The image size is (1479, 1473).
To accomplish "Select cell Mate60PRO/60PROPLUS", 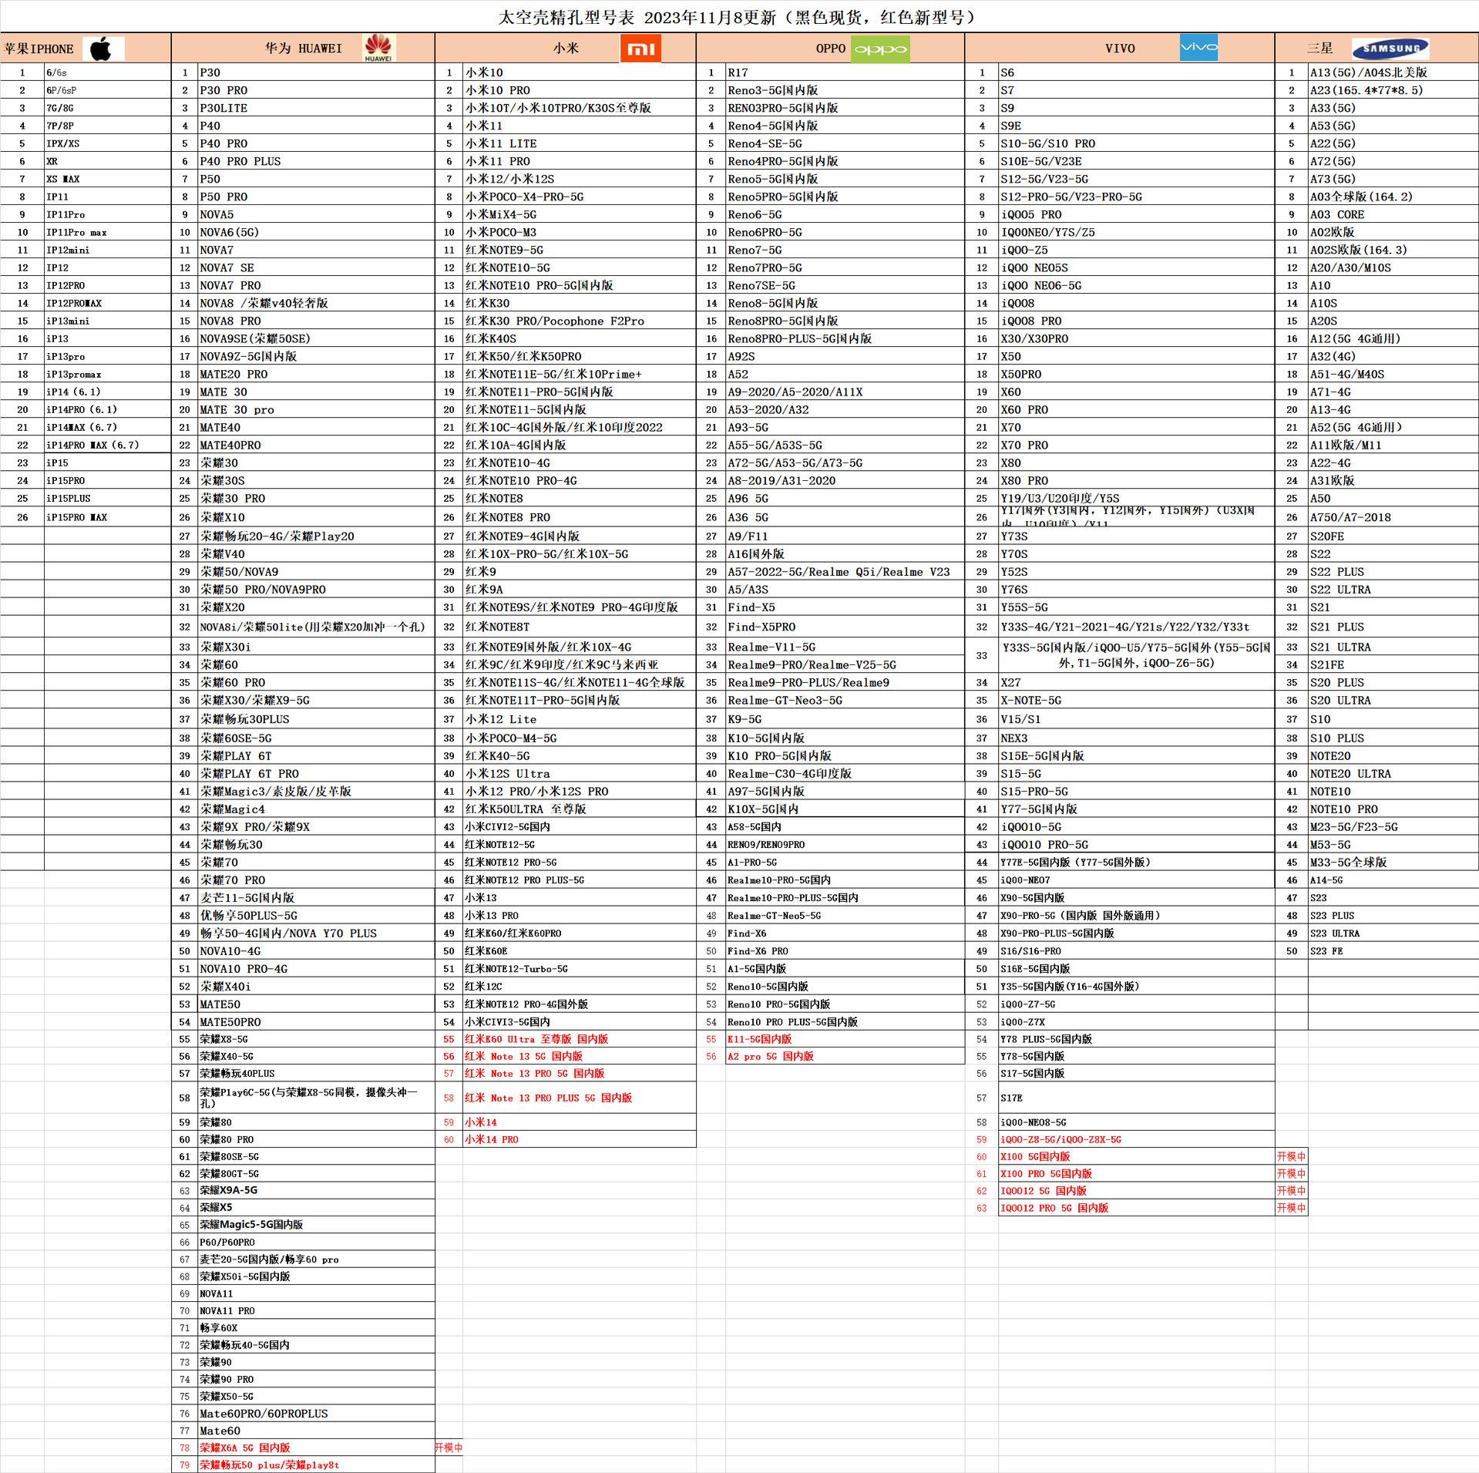I will tap(316, 1414).
